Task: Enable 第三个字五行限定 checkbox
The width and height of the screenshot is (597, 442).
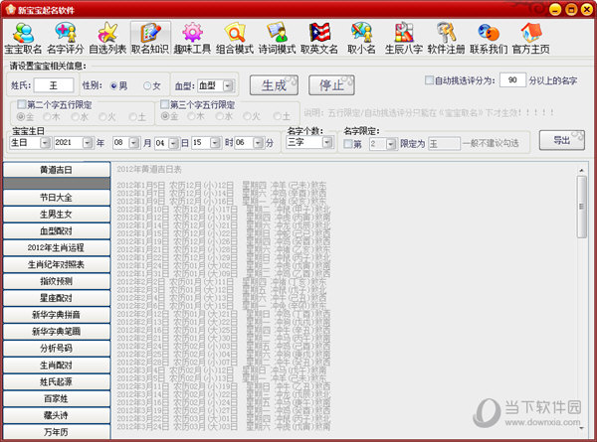Action: 164,104
